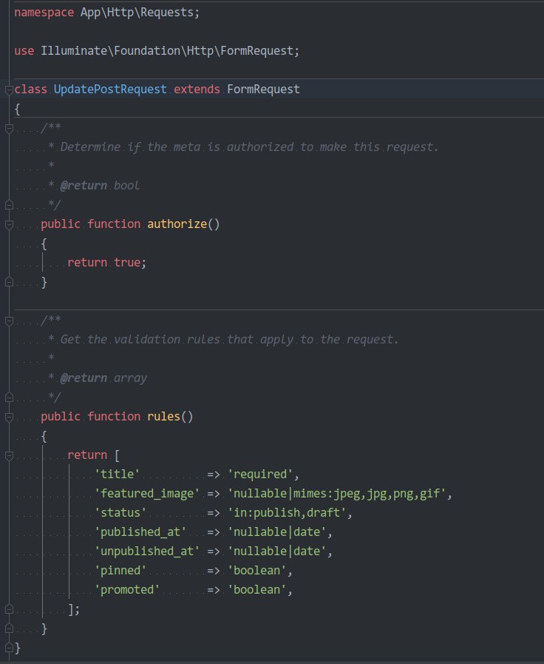This screenshot has height=664, width=544.
Task: Click fold end marker at authorize() closing brace
Action: click(9, 282)
